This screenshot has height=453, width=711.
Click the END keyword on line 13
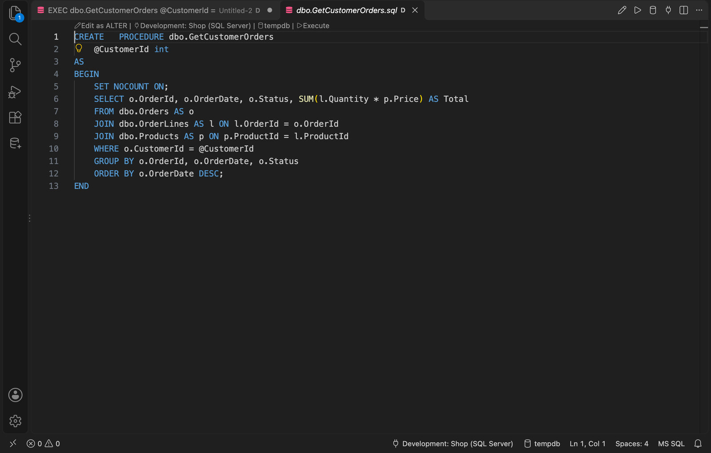tap(81, 186)
